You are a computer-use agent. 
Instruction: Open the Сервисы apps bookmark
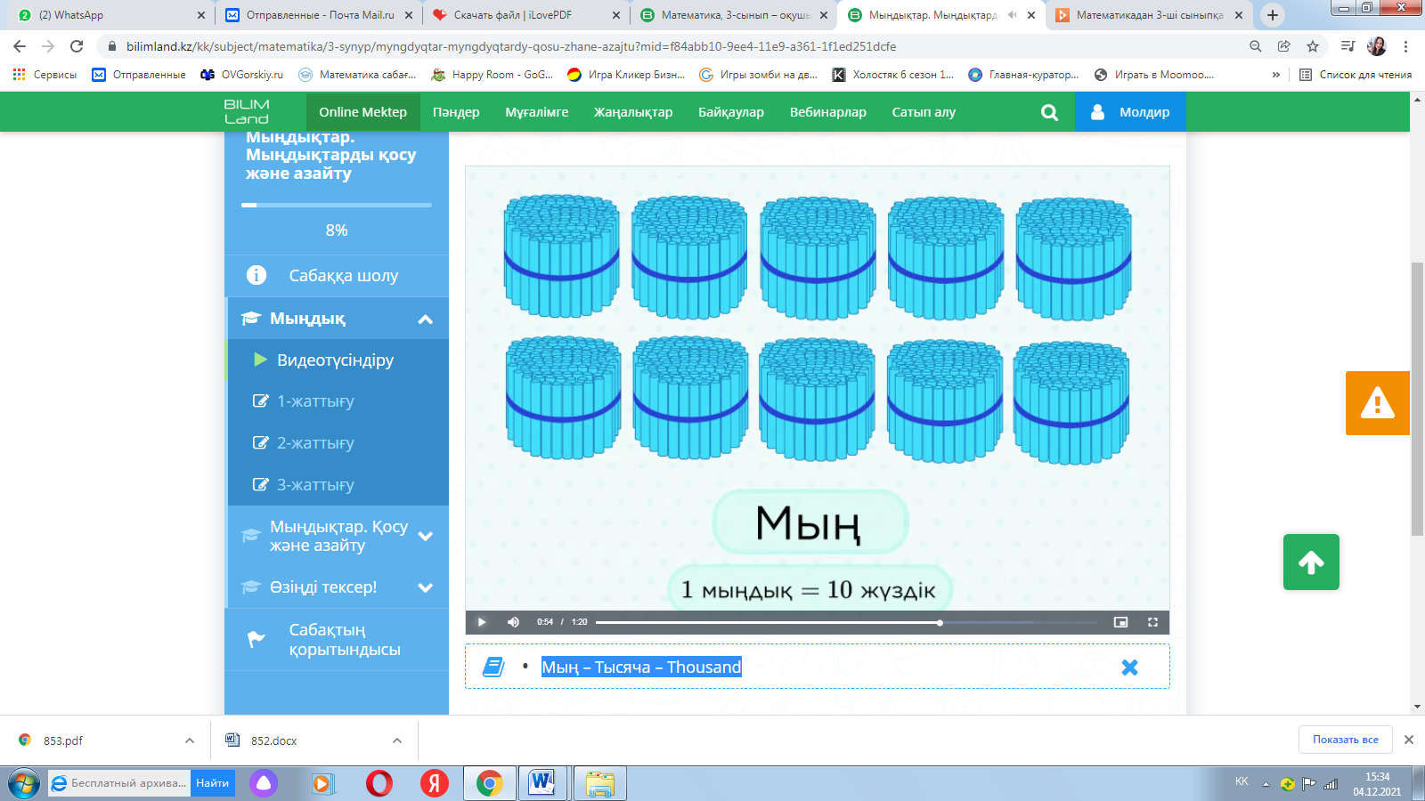click(x=45, y=75)
